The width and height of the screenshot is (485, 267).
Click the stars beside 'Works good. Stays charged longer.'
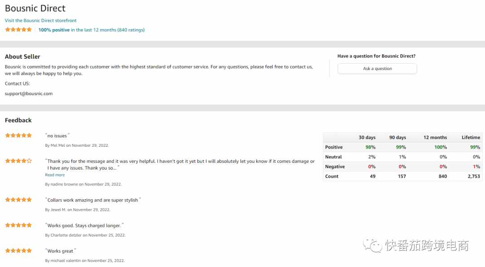click(x=18, y=225)
